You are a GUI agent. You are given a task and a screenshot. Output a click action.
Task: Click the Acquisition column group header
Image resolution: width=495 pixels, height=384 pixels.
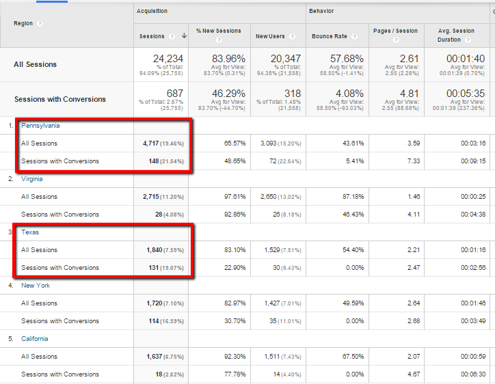coord(152,12)
